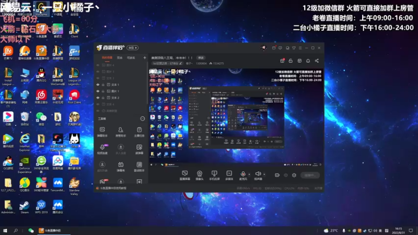Open the Steam desktop shortcut
Image resolution: width=418 pixels, height=235 pixels.
(25, 207)
